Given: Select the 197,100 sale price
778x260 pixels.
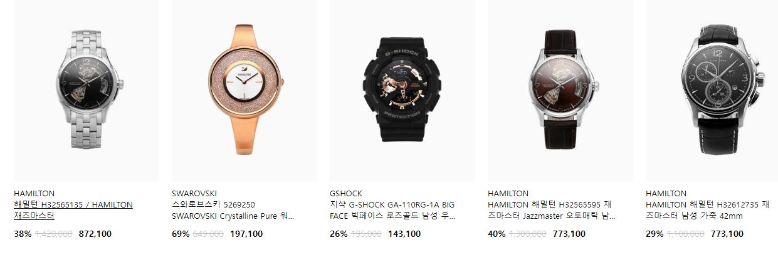Looking at the screenshot, I should click(246, 234).
